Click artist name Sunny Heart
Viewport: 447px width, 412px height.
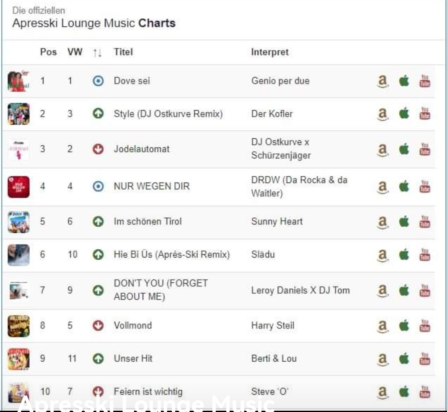pos(277,222)
